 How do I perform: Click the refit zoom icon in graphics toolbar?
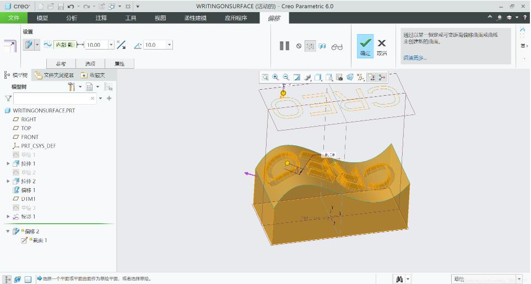pyautogui.click(x=265, y=77)
